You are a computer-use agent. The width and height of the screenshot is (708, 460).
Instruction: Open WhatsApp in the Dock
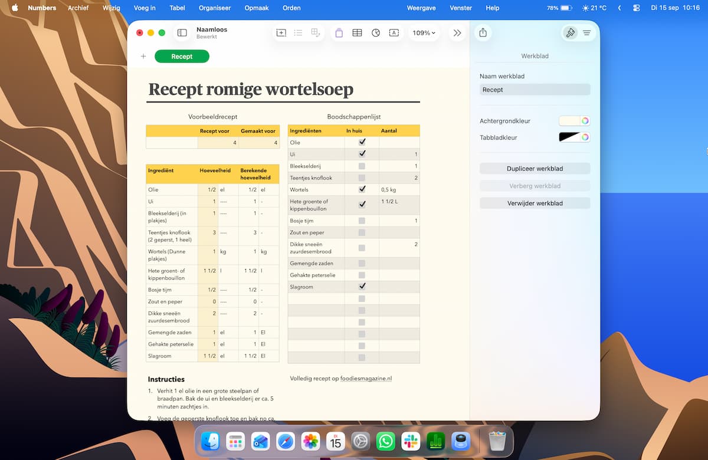(386, 441)
